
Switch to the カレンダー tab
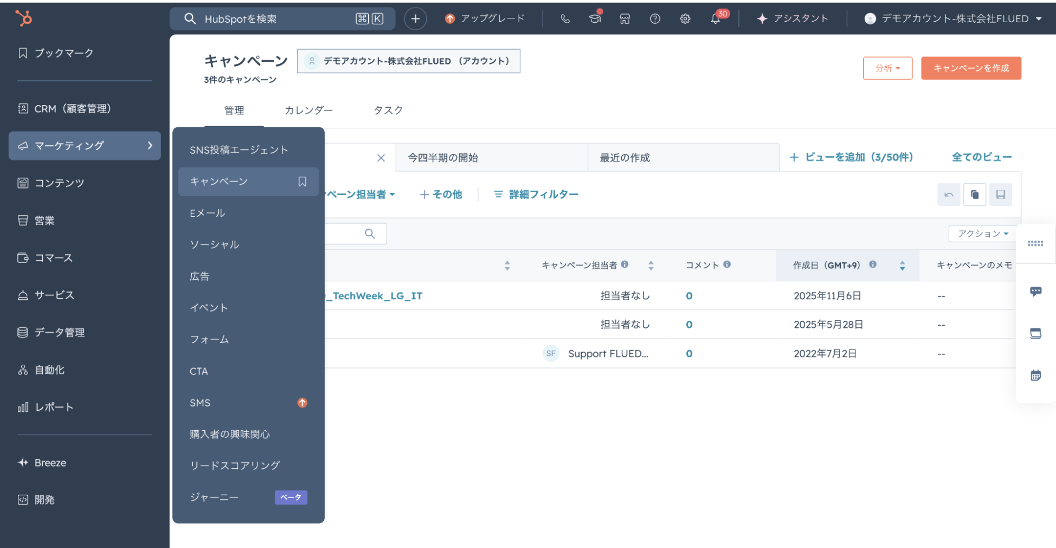[x=309, y=110]
